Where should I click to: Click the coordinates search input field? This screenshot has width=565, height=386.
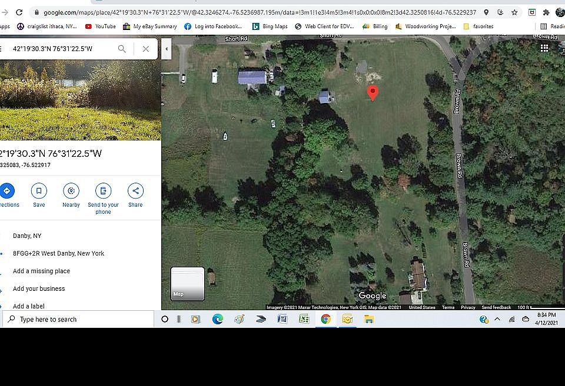(x=62, y=49)
